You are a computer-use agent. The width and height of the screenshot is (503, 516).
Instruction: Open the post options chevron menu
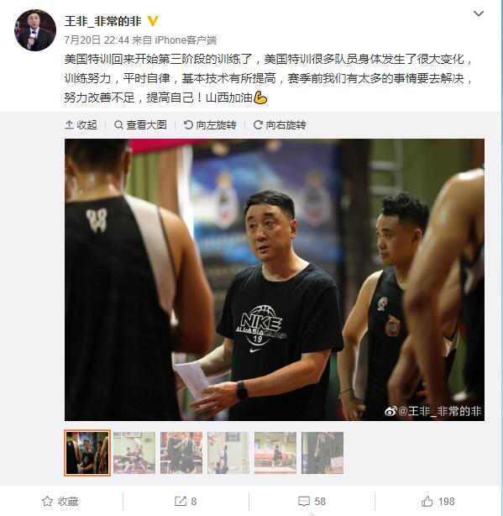[478, 13]
